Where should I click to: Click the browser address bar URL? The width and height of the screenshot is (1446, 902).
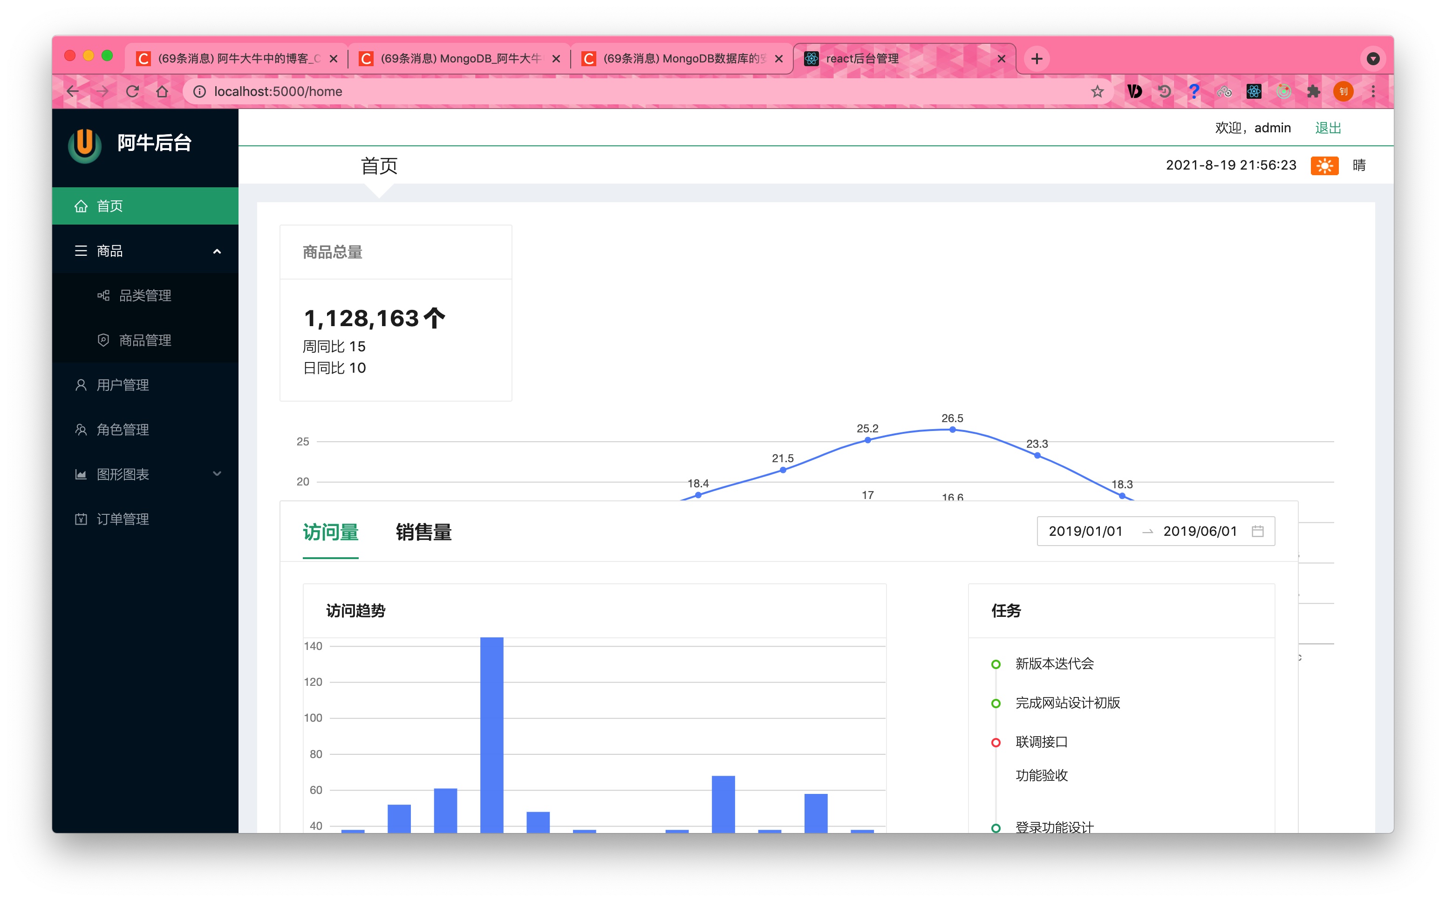point(278,91)
